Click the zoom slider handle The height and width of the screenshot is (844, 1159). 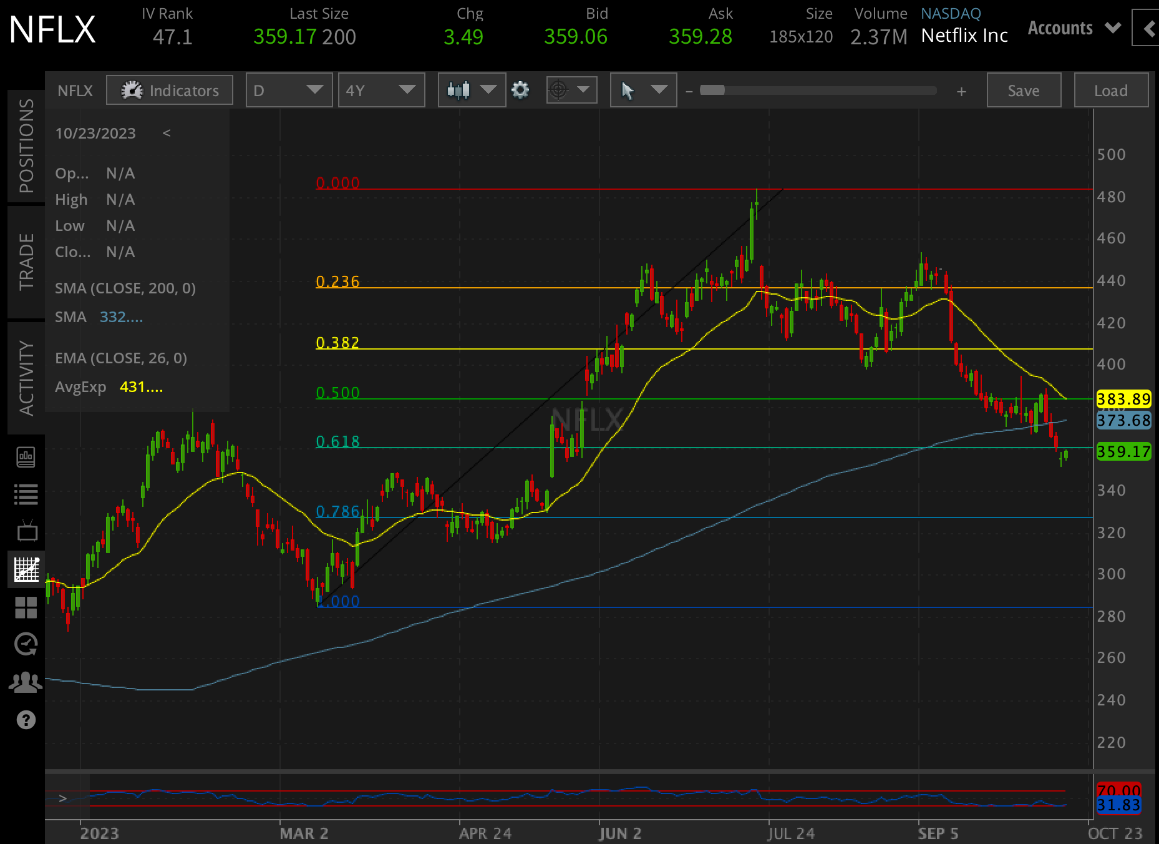click(x=712, y=90)
